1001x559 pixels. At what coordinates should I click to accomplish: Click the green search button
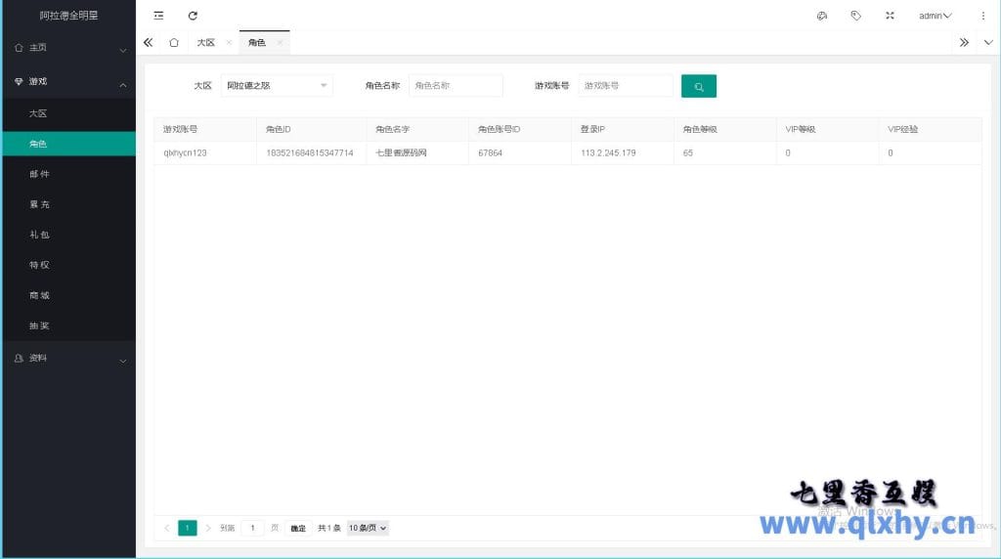(698, 86)
